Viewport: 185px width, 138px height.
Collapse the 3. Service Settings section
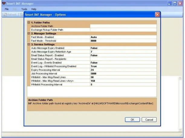tap(29, 44)
